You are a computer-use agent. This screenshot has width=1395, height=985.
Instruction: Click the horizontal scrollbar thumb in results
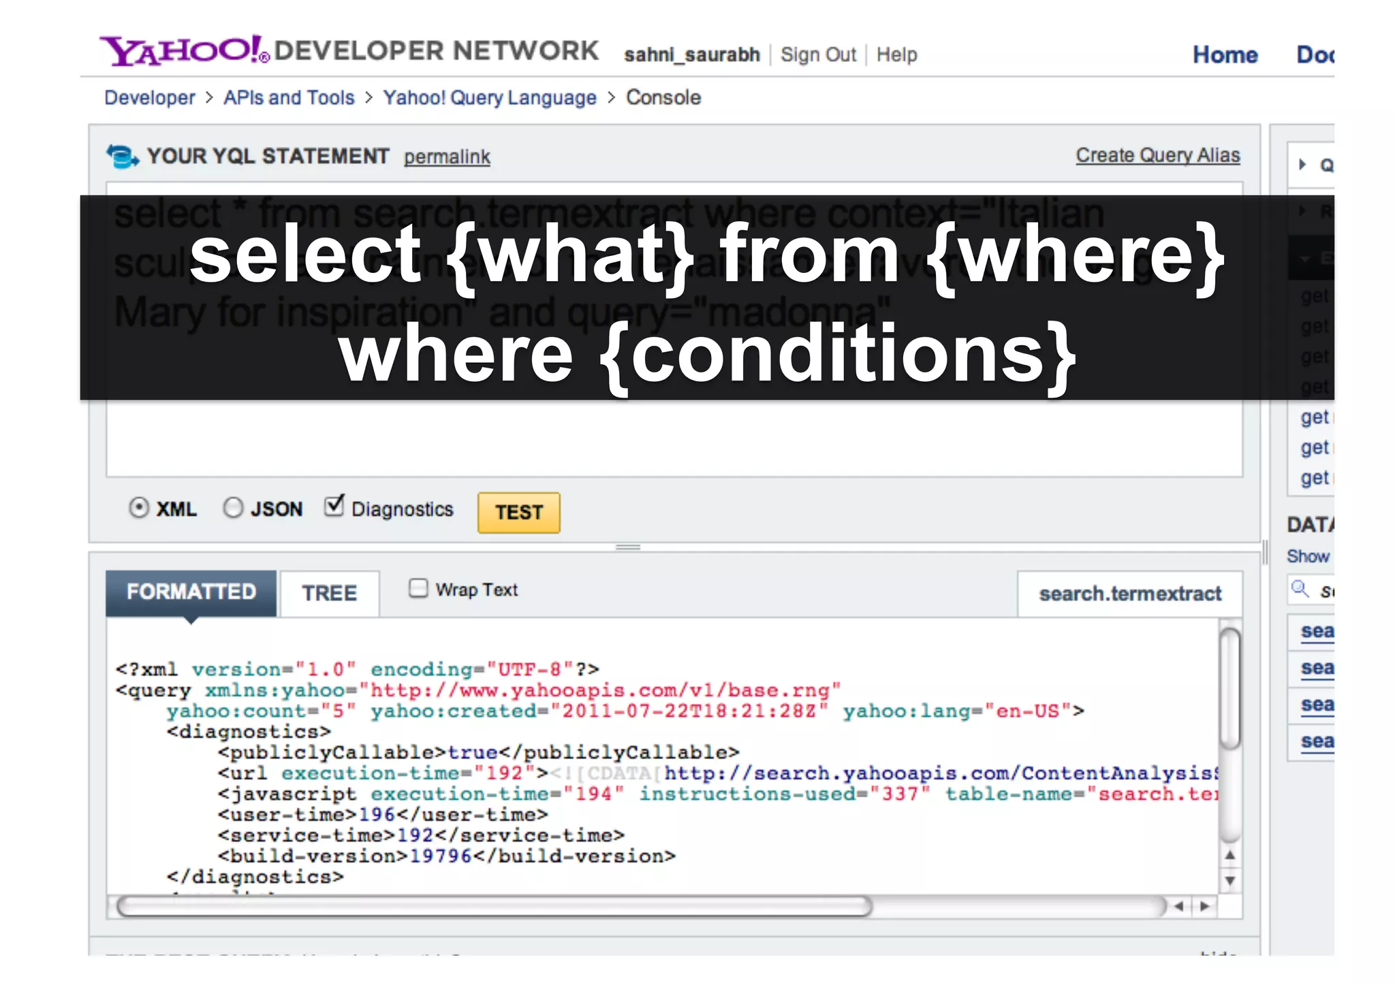[x=495, y=906]
